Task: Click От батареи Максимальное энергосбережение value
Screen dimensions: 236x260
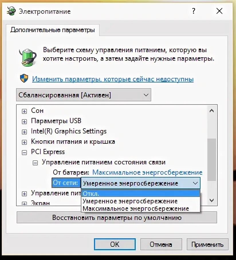Action: (x=147, y=172)
